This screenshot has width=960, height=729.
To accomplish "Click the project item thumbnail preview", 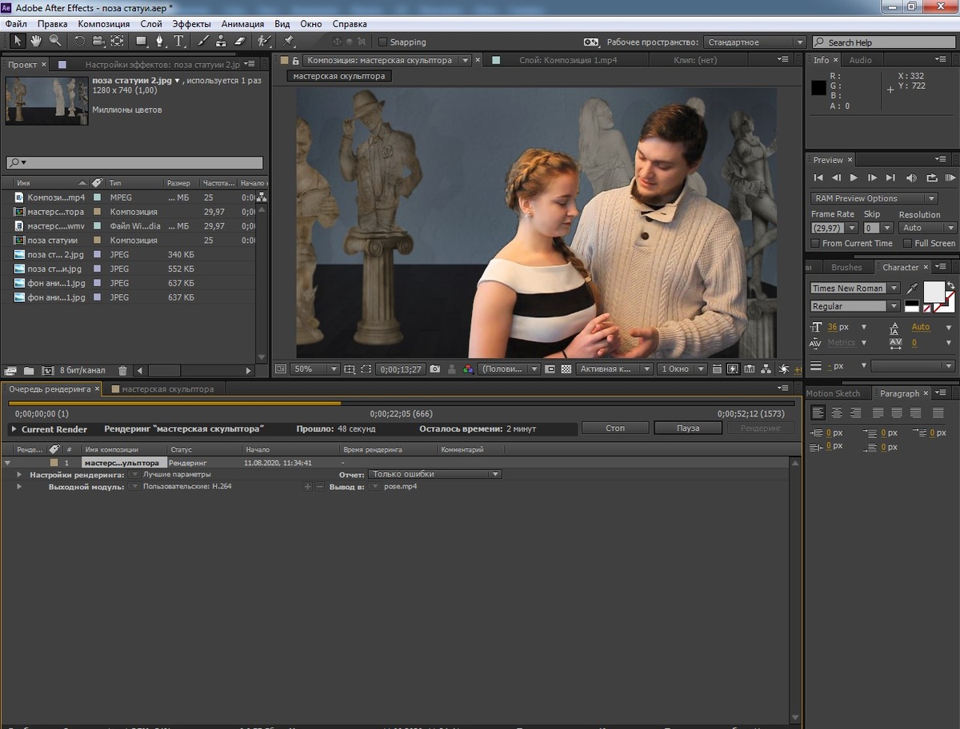I will (x=46, y=101).
